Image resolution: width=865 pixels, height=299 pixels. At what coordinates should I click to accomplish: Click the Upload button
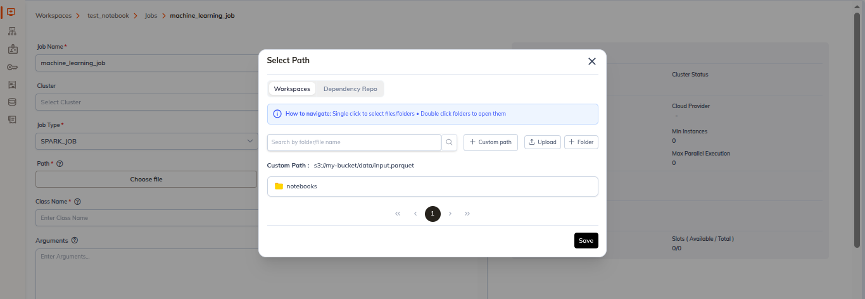click(542, 142)
